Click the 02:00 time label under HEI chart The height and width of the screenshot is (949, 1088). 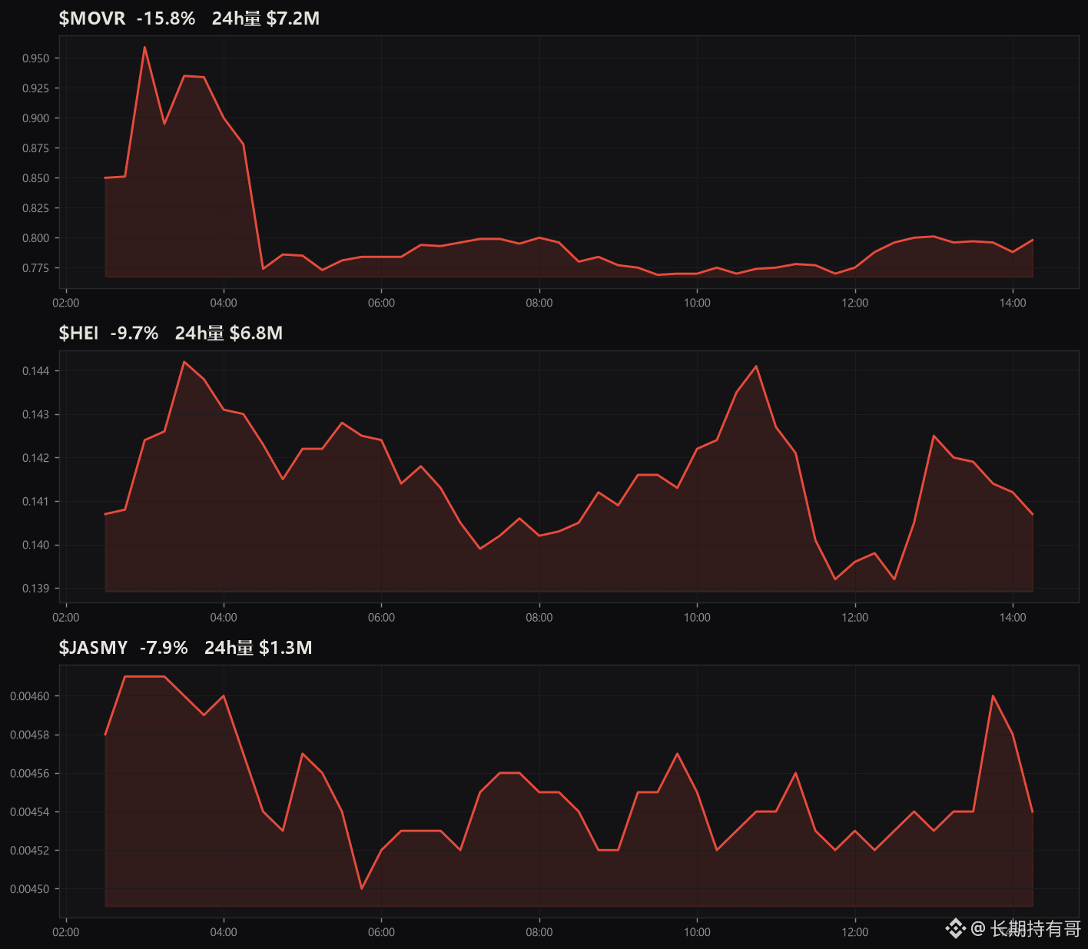[66, 618]
